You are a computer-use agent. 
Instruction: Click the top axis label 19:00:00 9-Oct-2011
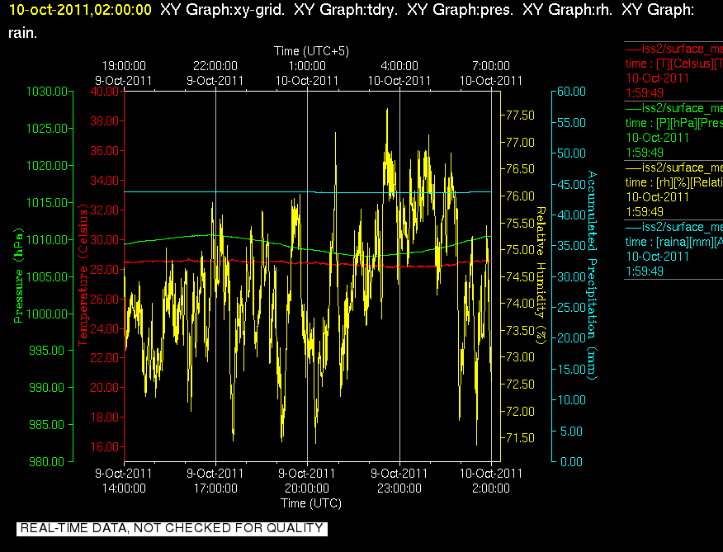(124, 73)
